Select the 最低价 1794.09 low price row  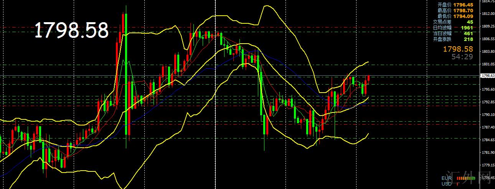pos(455,16)
